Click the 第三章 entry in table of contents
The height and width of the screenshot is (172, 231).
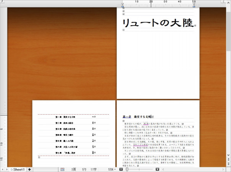pos(65,129)
